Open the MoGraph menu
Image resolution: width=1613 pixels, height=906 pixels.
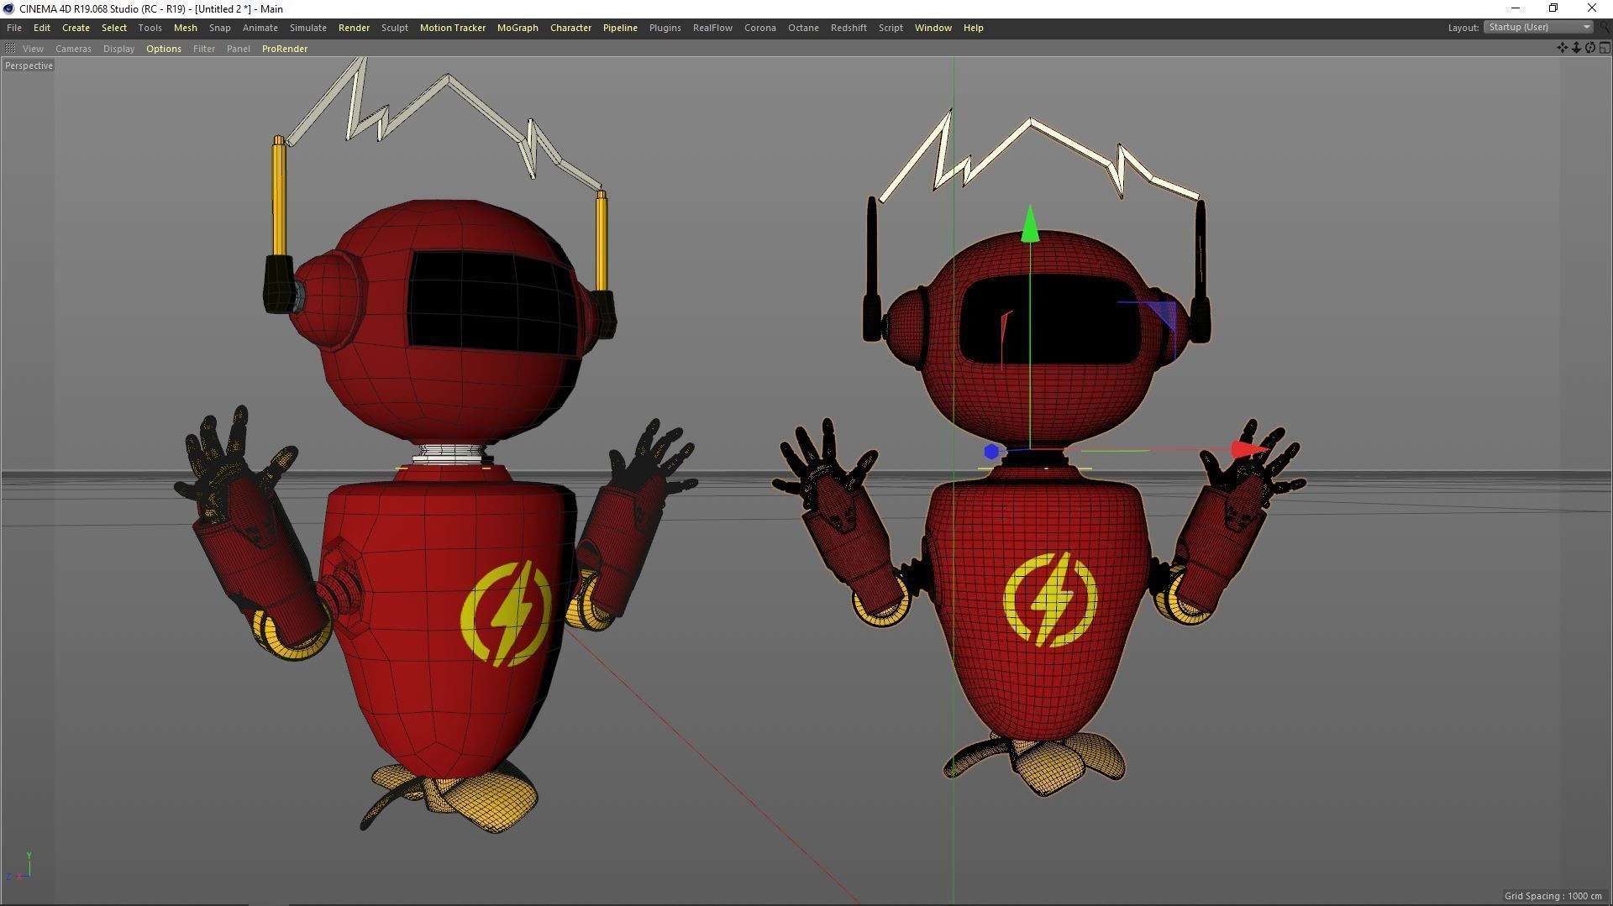(x=518, y=28)
